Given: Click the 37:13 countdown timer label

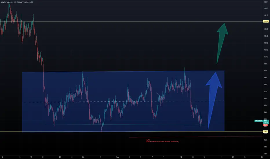Looking at the screenshot, I should pyautogui.click(x=266, y=123).
